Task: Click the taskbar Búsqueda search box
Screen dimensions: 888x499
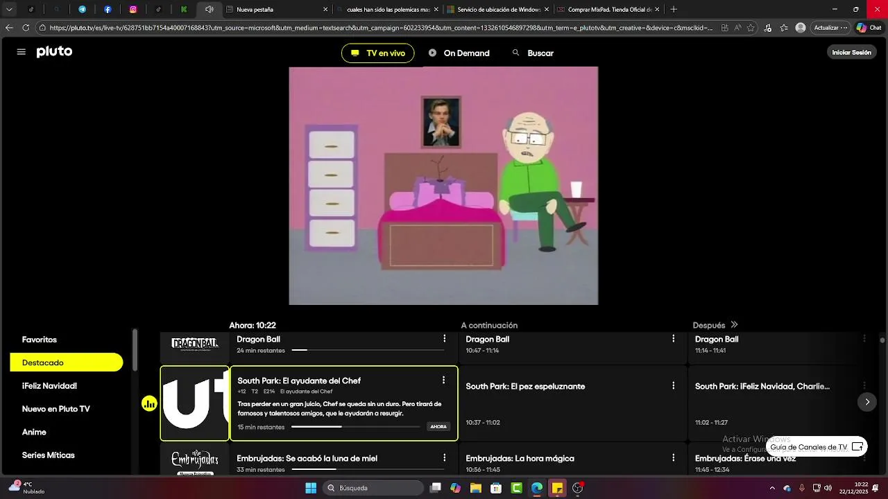Action: click(x=373, y=488)
